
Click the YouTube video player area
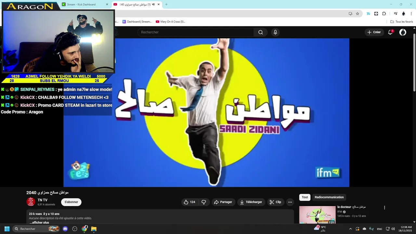click(206, 112)
